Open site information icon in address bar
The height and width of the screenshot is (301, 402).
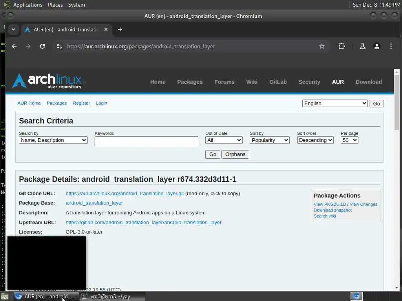pyautogui.click(x=59, y=46)
